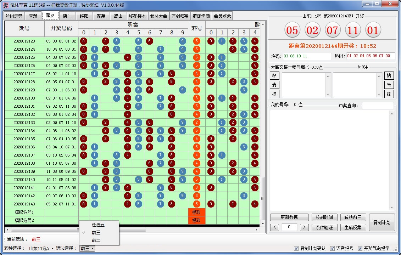Viewport: 401px width, 255px height.
Task: Click the right-side 清 (clear) icon button
Action: coord(389,85)
